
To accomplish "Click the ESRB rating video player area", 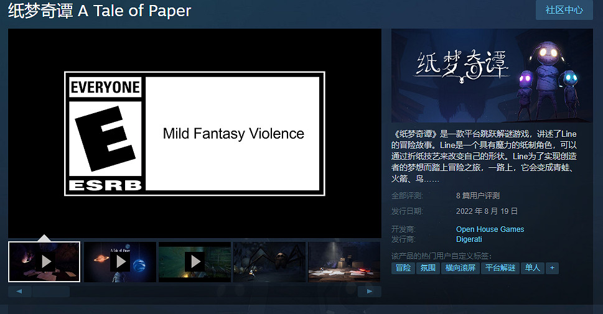I will coord(195,133).
